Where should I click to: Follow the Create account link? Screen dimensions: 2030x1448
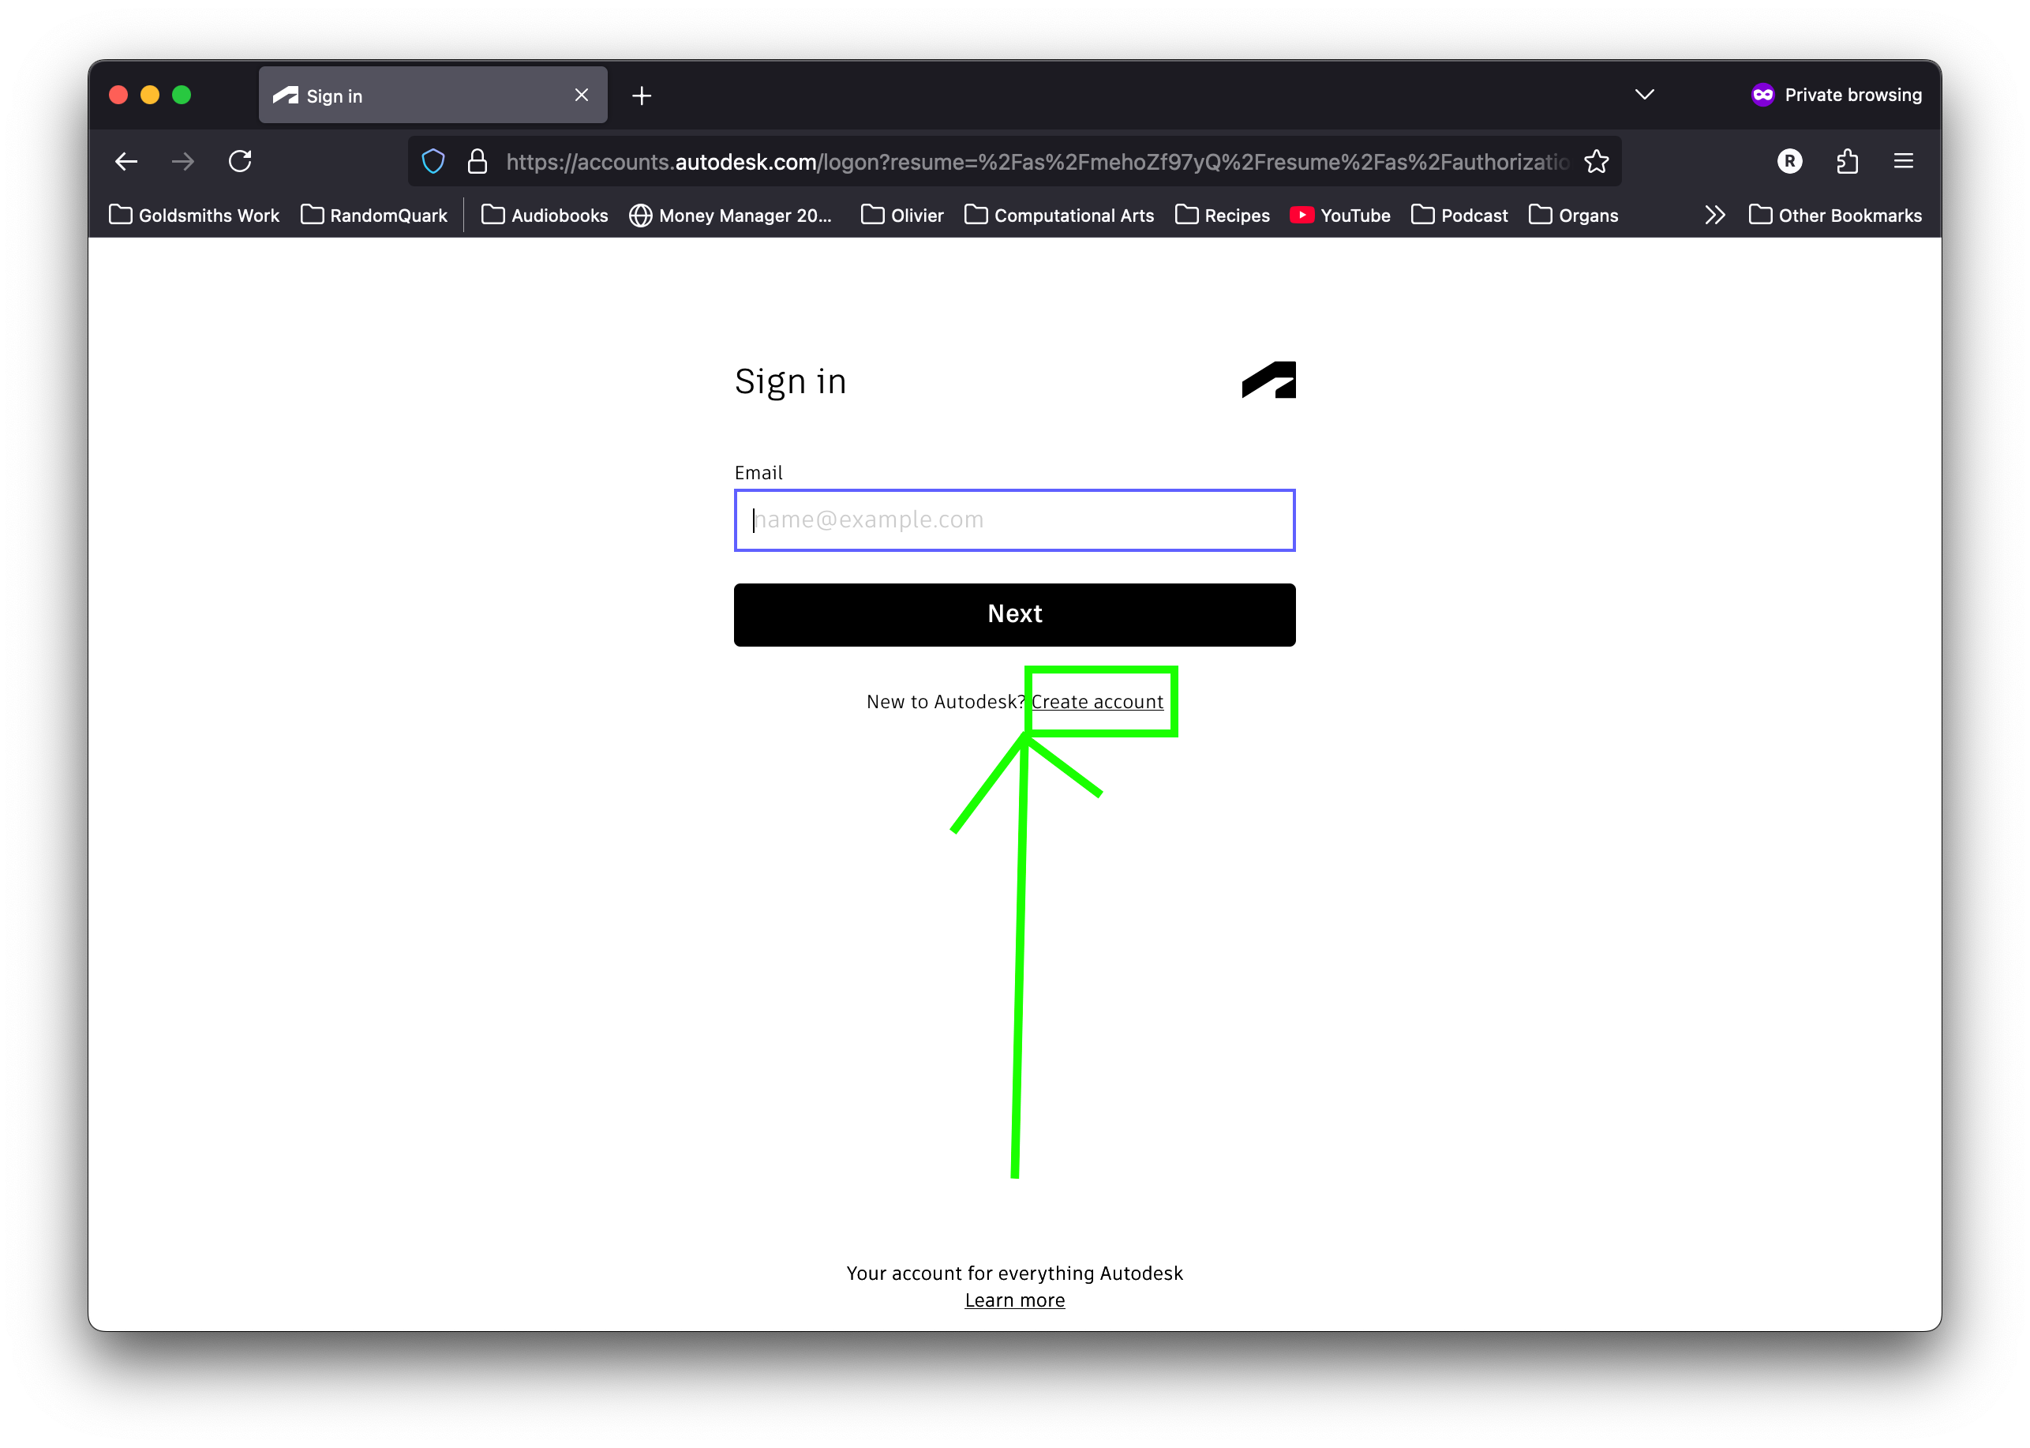point(1096,702)
